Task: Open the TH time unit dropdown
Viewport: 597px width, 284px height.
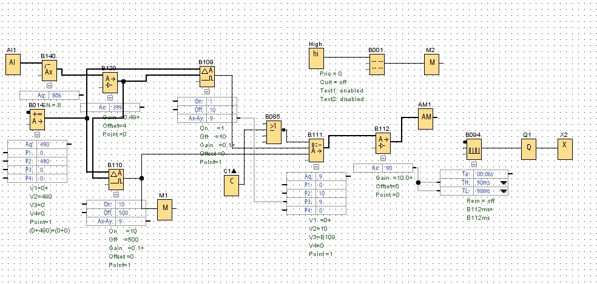Action: click(x=503, y=182)
